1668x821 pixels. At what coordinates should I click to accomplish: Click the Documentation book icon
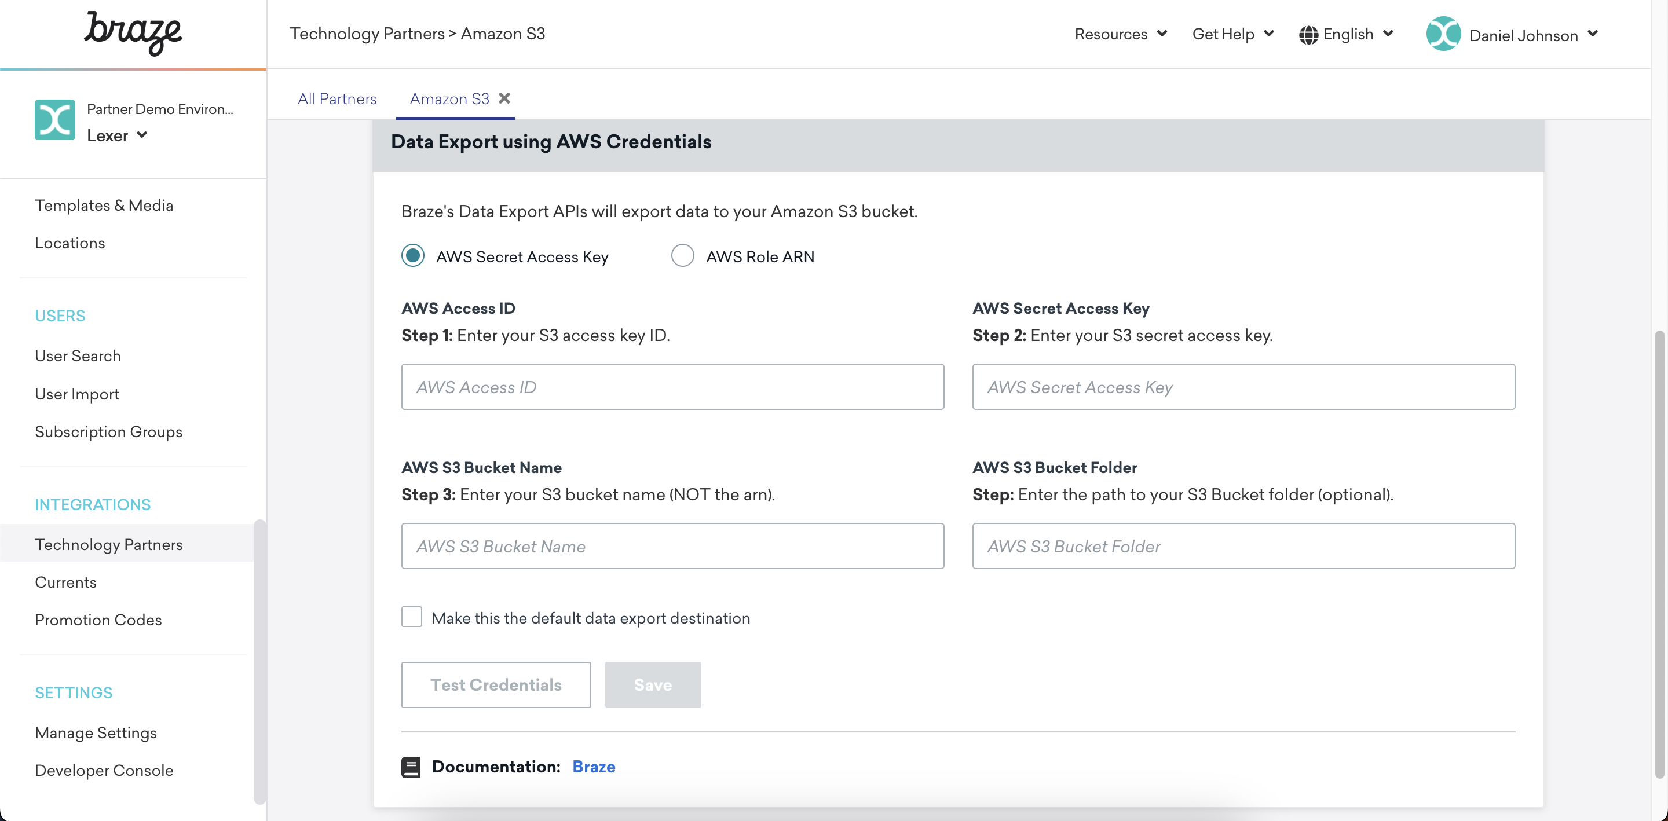[411, 767]
